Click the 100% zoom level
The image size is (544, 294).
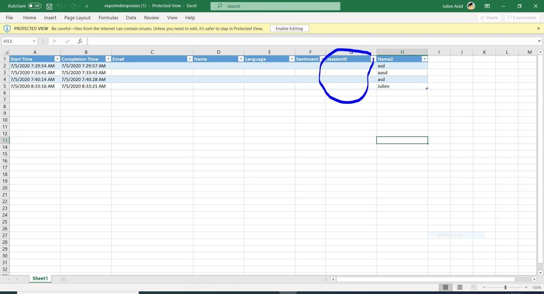coord(536,287)
